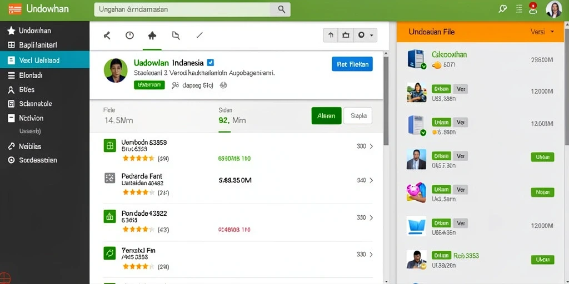Open the settings circle dropdown in toolbar
Image resolution: width=569 pixels, height=284 pixels.
coord(365,35)
